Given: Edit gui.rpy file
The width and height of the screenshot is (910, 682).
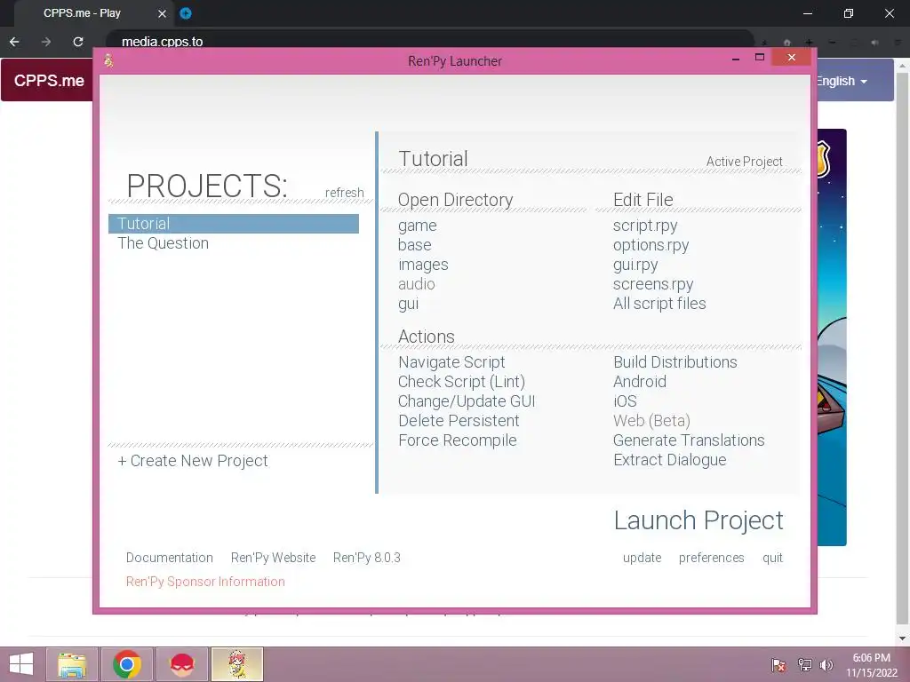Looking at the screenshot, I should [x=635, y=265].
